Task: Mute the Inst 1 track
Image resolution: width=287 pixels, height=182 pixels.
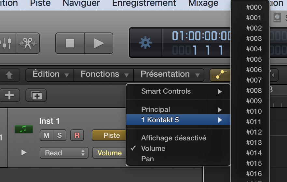Action: click(x=47, y=135)
